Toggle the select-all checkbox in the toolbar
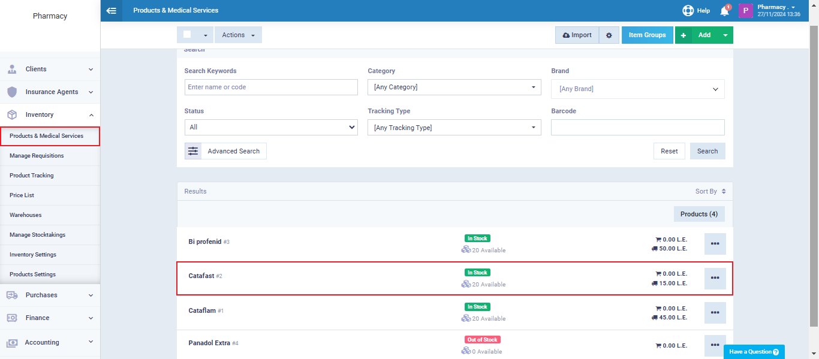Viewport: 819px width, 359px height. (x=187, y=35)
